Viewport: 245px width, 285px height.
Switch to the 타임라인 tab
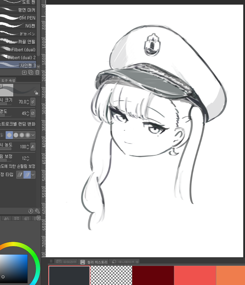66,262
